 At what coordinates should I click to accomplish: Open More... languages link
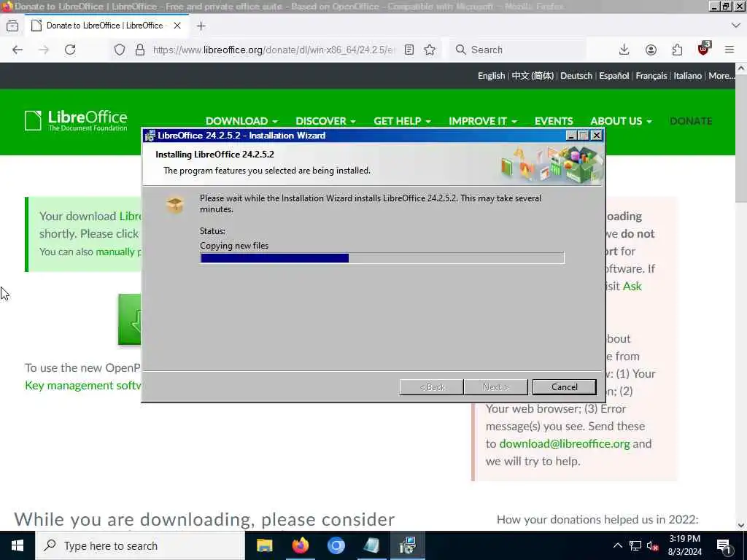coord(721,76)
